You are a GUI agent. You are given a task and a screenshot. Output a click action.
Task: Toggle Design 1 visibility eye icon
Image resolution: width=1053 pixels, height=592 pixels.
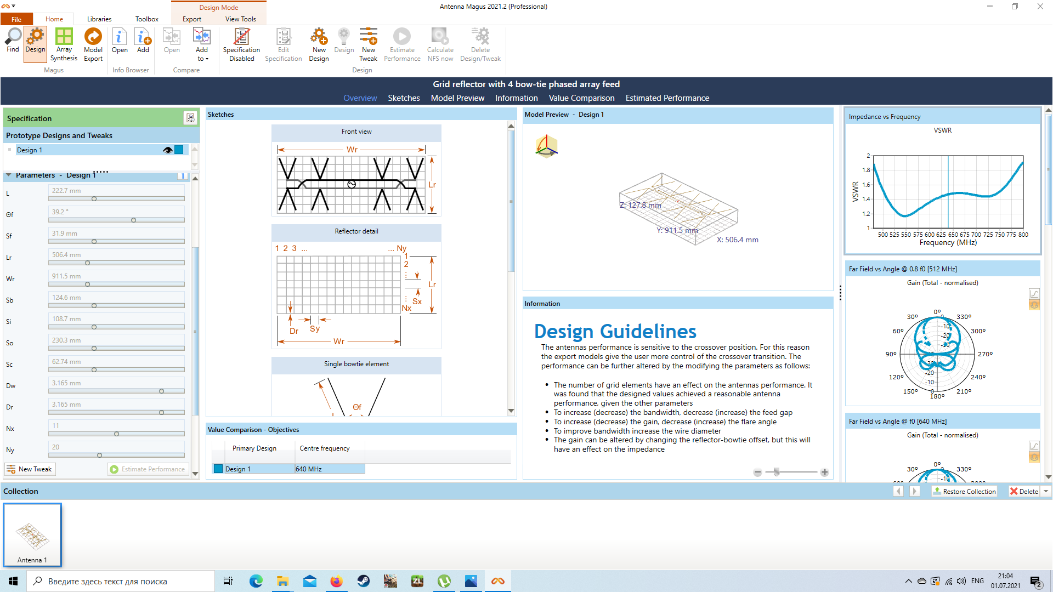point(168,150)
